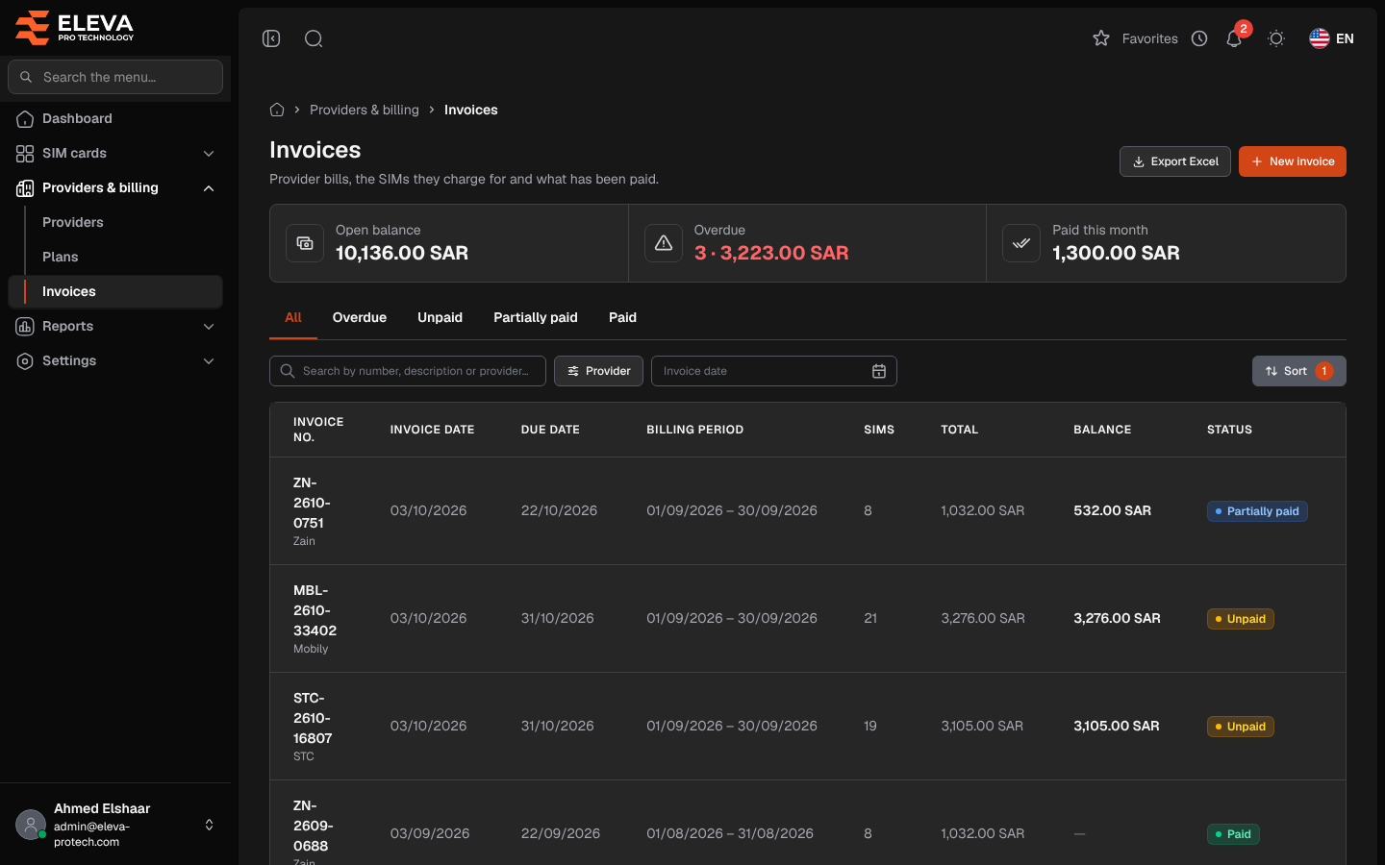Switch language via the EN flag
The width and height of the screenshot is (1385, 865).
(1331, 38)
